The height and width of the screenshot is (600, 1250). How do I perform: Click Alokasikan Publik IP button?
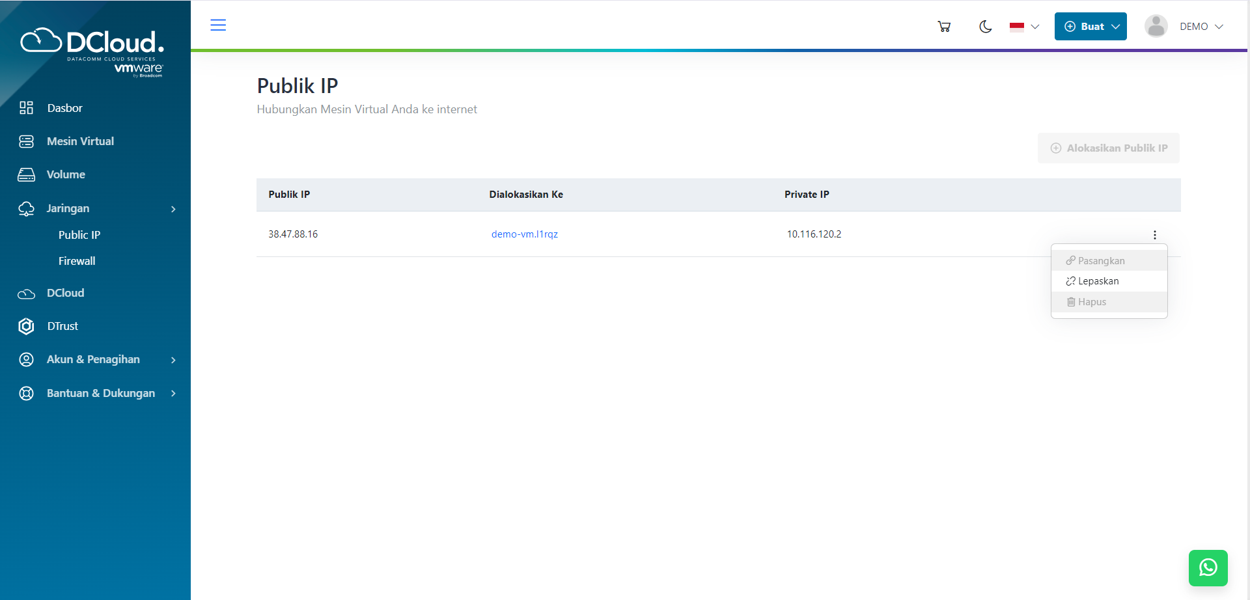(1108, 148)
